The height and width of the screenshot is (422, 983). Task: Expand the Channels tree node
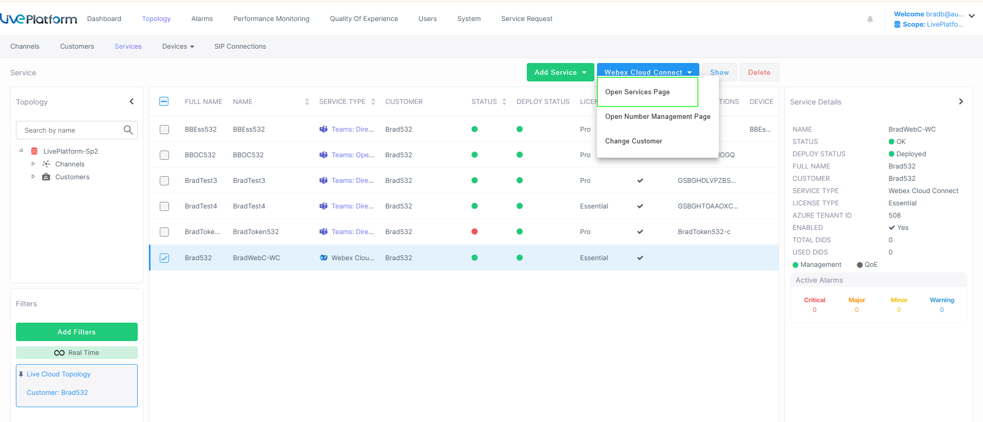click(33, 164)
